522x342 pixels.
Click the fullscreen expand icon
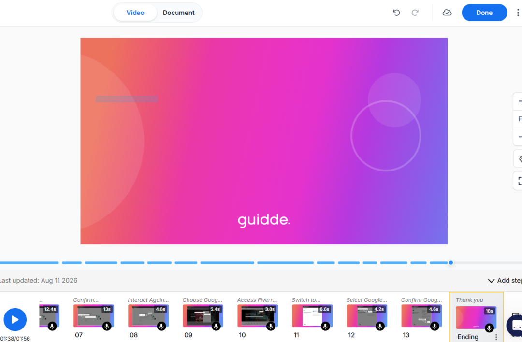[x=519, y=181]
